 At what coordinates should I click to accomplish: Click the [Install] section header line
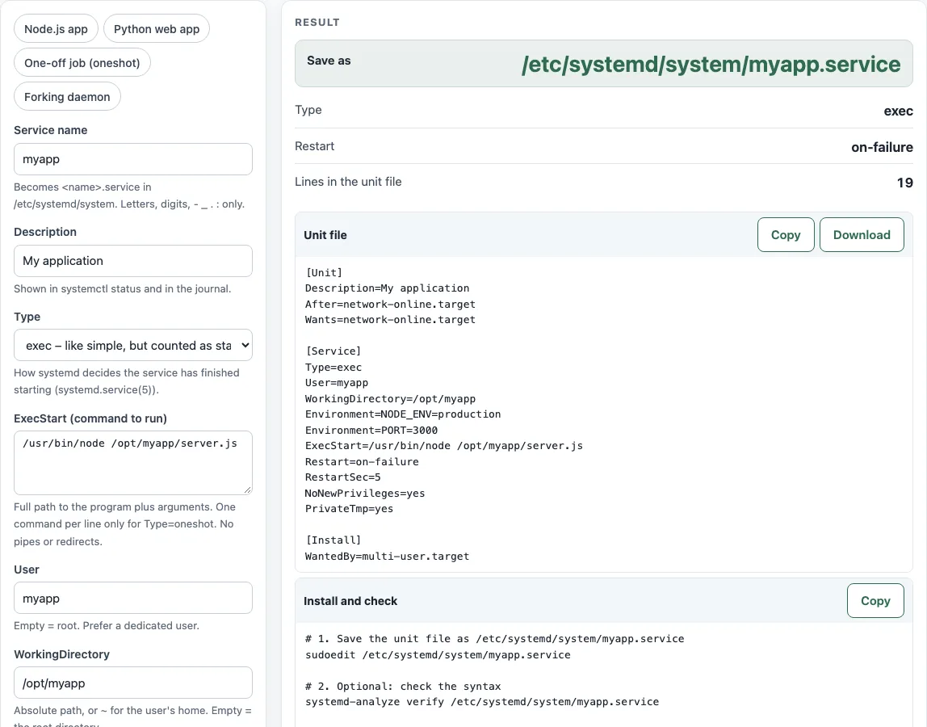point(333,540)
